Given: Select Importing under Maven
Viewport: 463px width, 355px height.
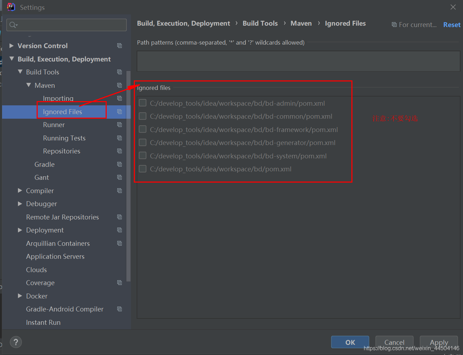Looking at the screenshot, I should tap(58, 98).
